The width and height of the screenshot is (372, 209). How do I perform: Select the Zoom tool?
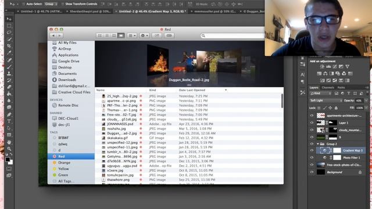tap(9, 149)
